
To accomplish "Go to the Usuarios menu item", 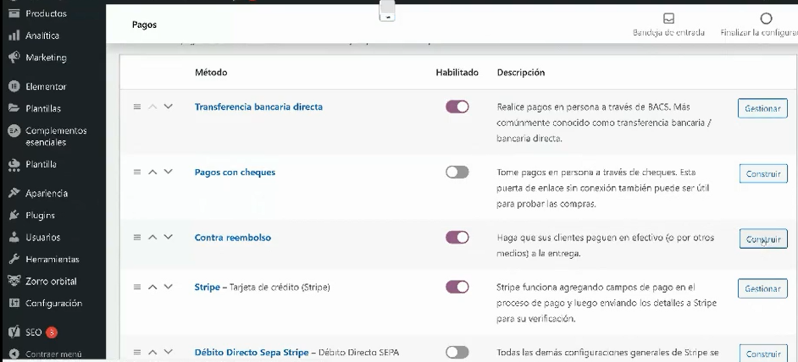I will click(x=42, y=238).
